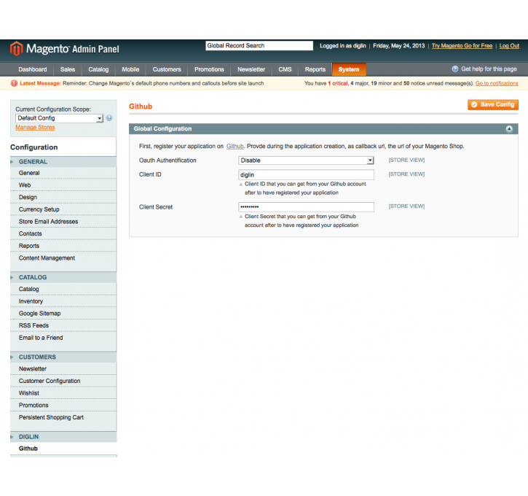Click the Log Out link
This screenshot has width=528, height=496.
[509, 46]
